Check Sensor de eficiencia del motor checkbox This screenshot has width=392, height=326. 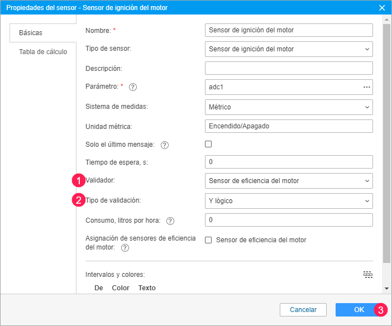[209, 240]
